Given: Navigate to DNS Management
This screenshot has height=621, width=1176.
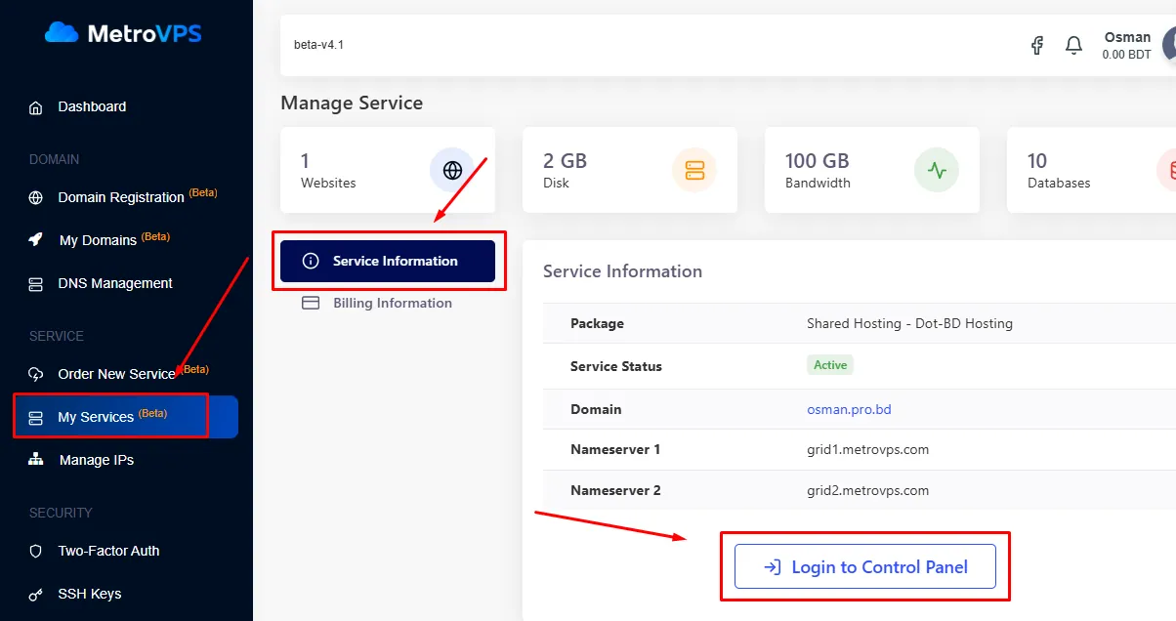Looking at the screenshot, I should [x=114, y=283].
